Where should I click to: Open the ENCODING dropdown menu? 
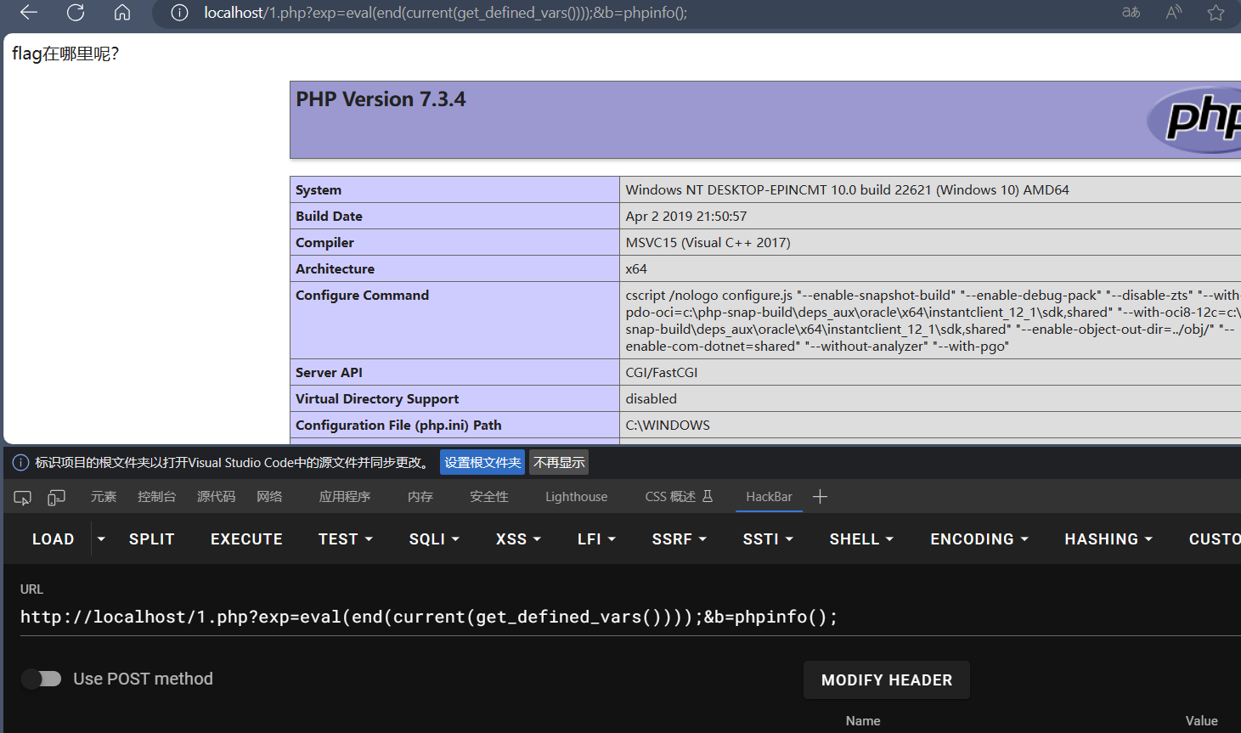[x=979, y=538]
